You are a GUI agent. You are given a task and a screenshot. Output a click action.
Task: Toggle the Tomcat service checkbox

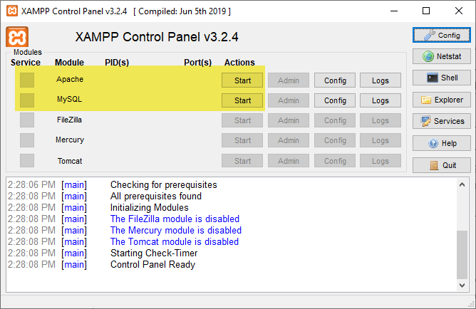point(27,160)
